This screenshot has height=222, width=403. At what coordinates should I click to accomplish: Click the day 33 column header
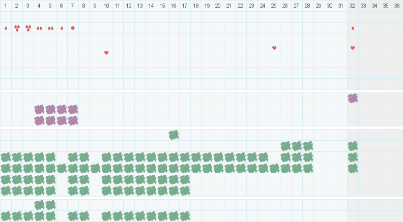click(x=363, y=6)
